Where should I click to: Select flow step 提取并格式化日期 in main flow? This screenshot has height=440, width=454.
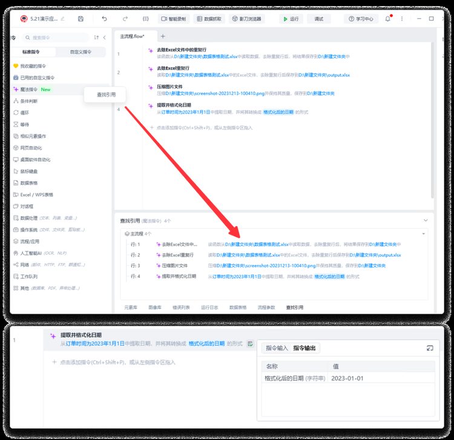[x=174, y=105]
